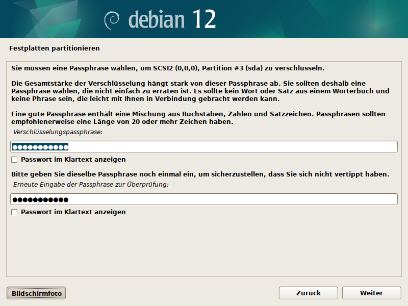Click the first "Passwort im Klartext anzeigen" label
Viewport: 408px width, 306px height.
[x=73, y=160]
